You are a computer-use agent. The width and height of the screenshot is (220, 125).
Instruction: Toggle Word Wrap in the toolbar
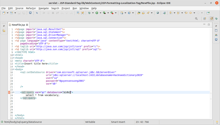pos(83,13)
